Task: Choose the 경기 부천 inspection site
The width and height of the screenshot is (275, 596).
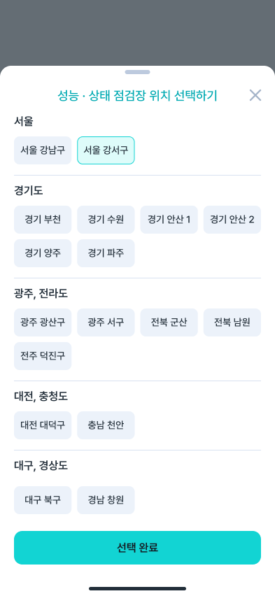Action: pyautogui.click(x=43, y=220)
